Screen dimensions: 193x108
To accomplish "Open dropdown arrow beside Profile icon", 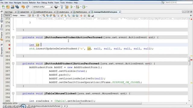I will click(x=87, y=7).
